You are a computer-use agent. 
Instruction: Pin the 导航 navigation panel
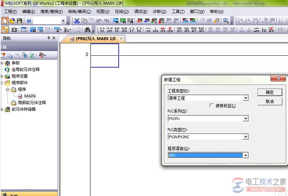click(x=49, y=38)
